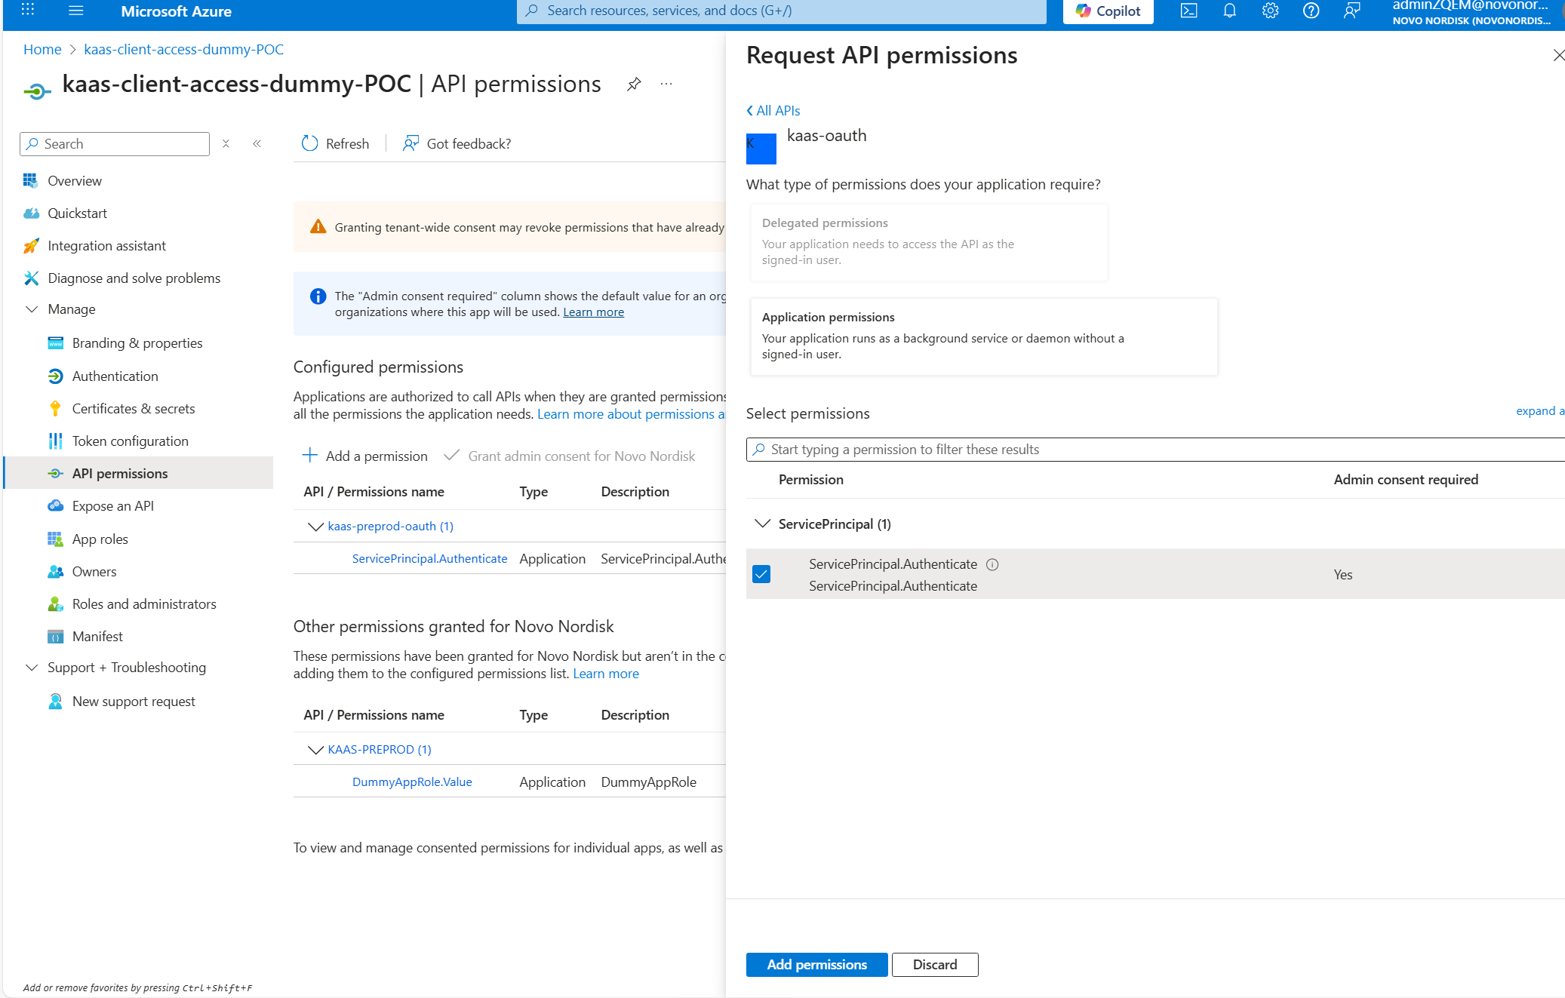Click Got feedback? in the toolbar
The width and height of the screenshot is (1565, 998).
[457, 143]
